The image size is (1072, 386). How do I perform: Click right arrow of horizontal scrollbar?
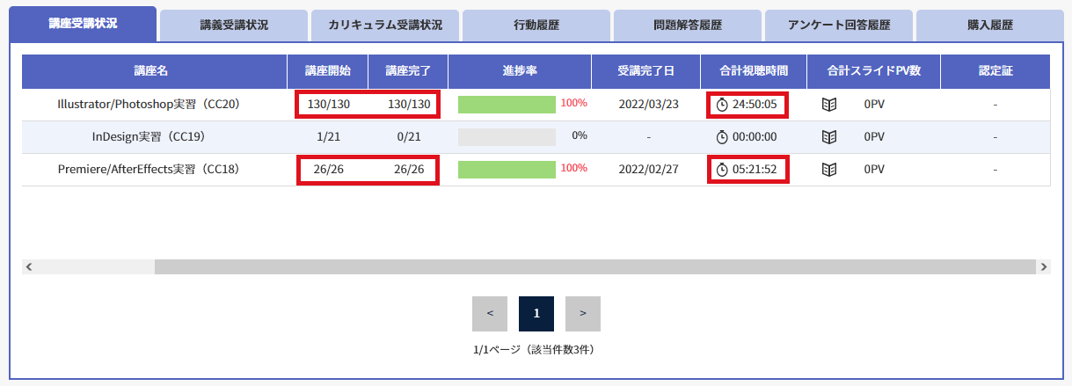tap(1043, 266)
